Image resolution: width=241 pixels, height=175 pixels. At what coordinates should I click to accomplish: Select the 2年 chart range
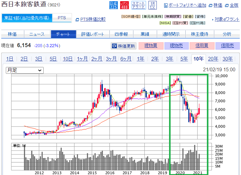[155, 59]
